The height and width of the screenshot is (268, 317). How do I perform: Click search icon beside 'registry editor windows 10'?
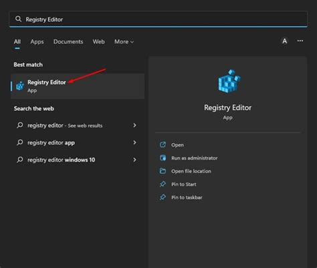point(20,160)
